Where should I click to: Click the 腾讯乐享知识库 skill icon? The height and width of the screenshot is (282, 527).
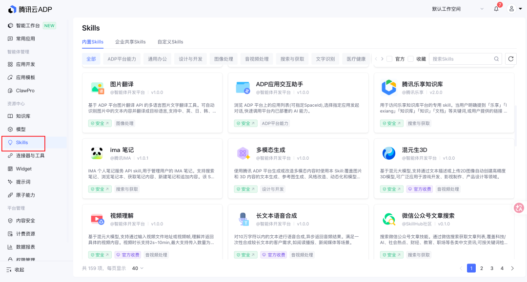tap(389, 88)
